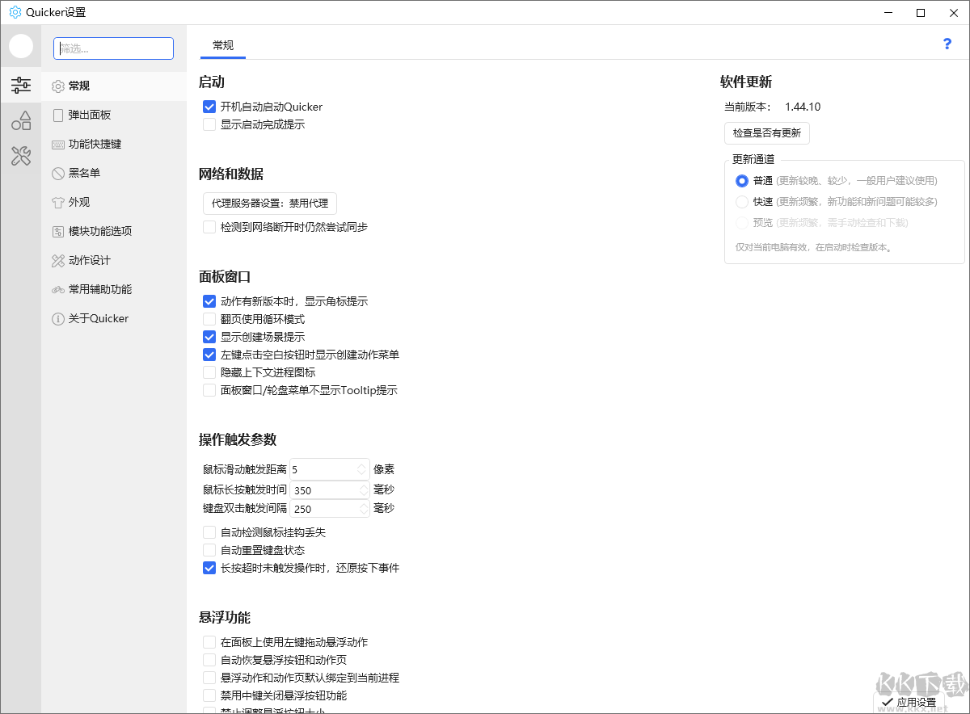Toggle 左键点击空白按钮时显示创建动作菜单 checkbox

(x=209, y=355)
